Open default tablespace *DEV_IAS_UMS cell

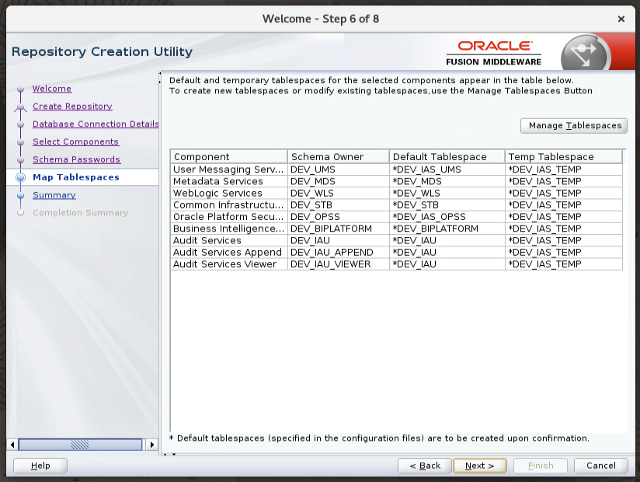tap(447, 169)
